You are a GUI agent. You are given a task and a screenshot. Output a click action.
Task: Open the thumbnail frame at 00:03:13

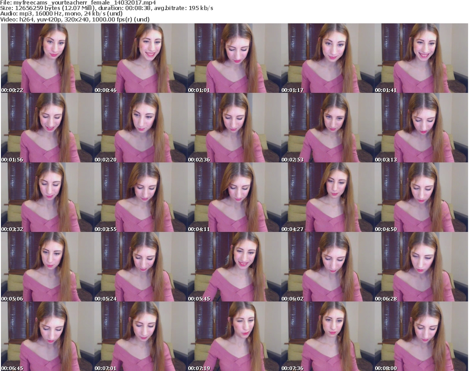point(421,128)
